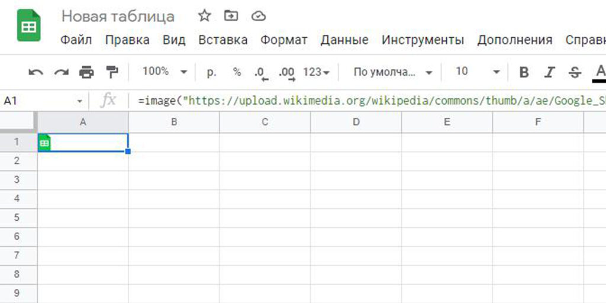The image size is (606, 303).
Task: Toggle italic formatting
Action: (x=549, y=72)
